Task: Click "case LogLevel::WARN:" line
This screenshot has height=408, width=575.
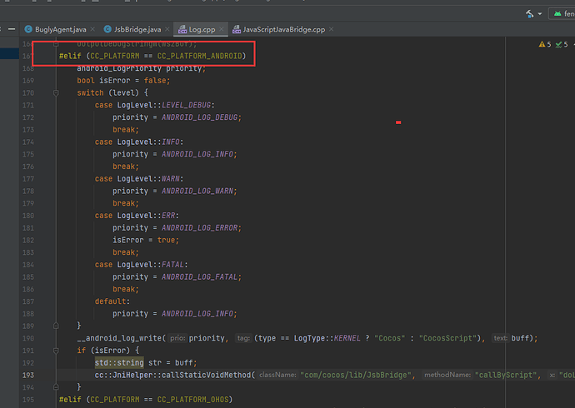Action: pos(139,179)
